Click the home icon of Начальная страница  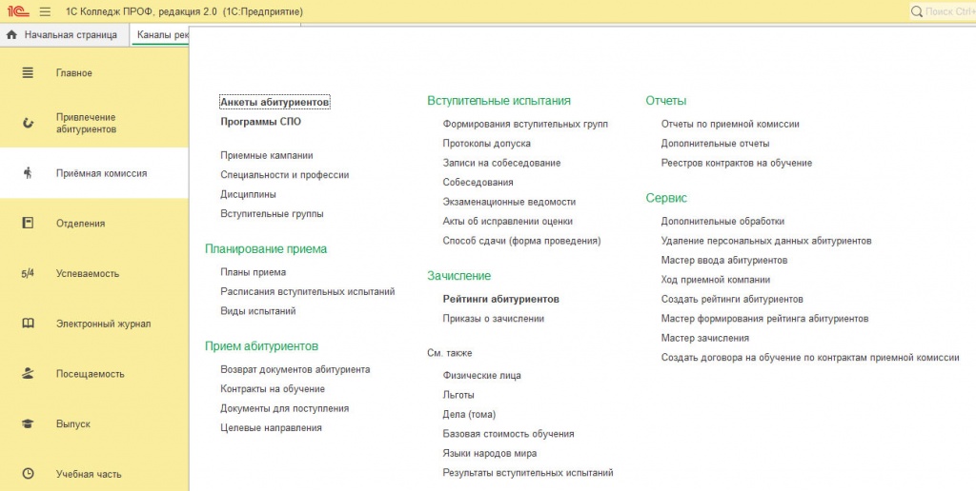11,35
